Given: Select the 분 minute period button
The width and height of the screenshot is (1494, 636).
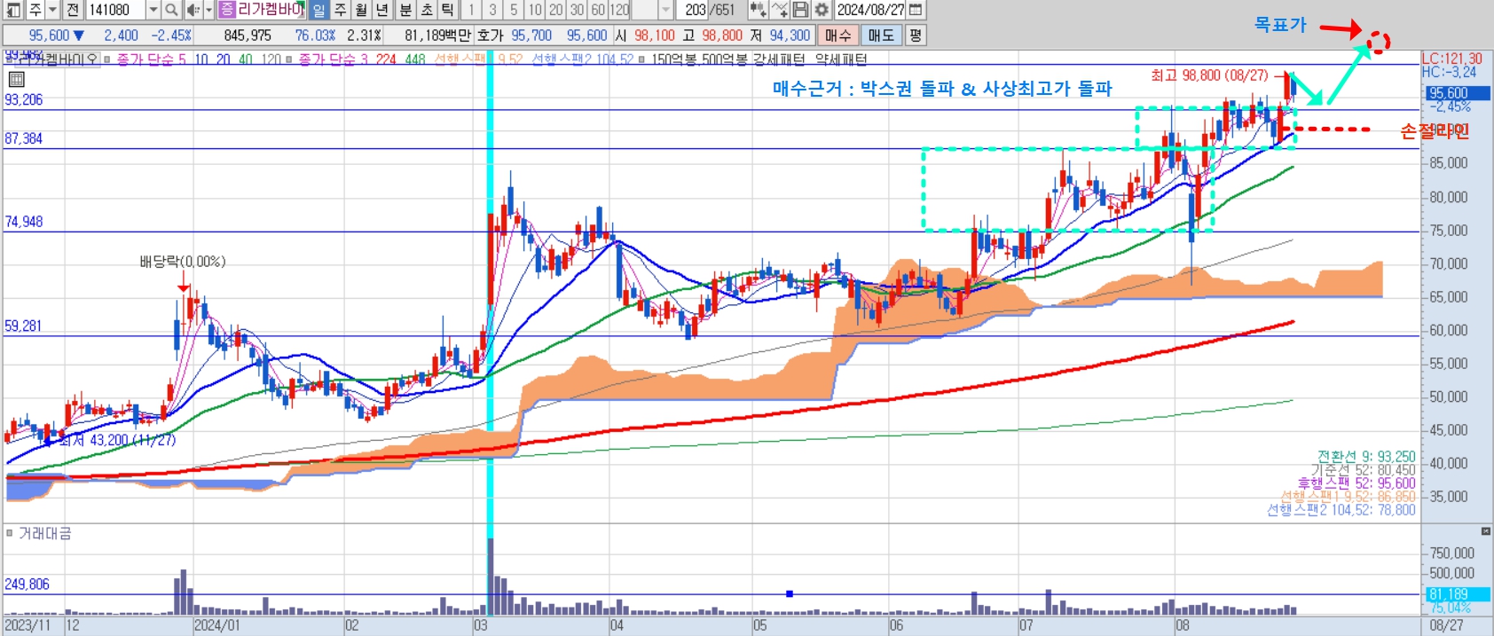Looking at the screenshot, I should 405,10.
